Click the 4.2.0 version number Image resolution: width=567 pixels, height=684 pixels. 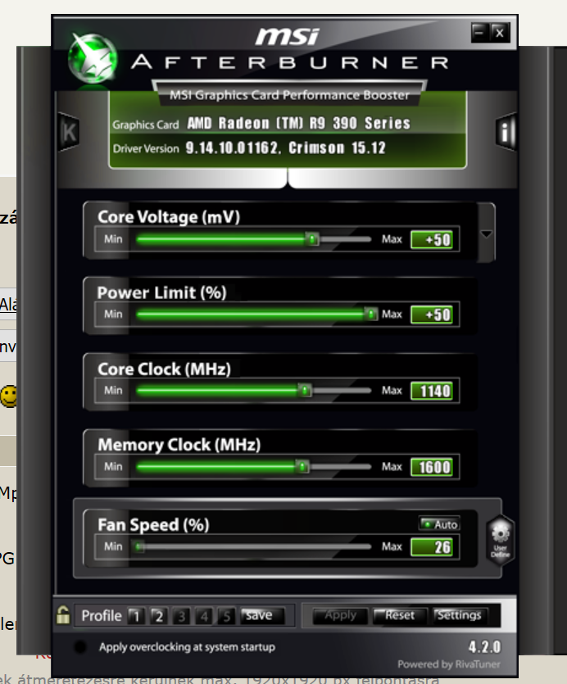tap(484, 646)
